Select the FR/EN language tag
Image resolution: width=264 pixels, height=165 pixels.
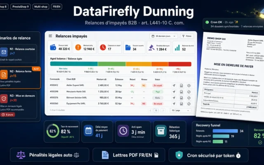pyautogui.click(x=57, y=7)
